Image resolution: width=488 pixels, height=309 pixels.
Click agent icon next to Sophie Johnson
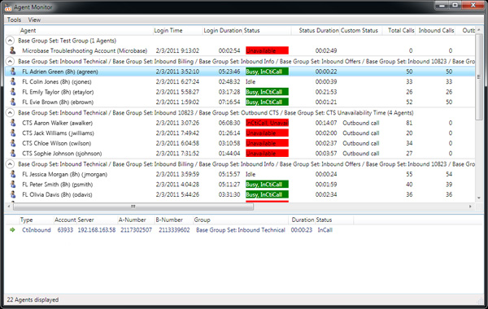(x=13, y=153)
